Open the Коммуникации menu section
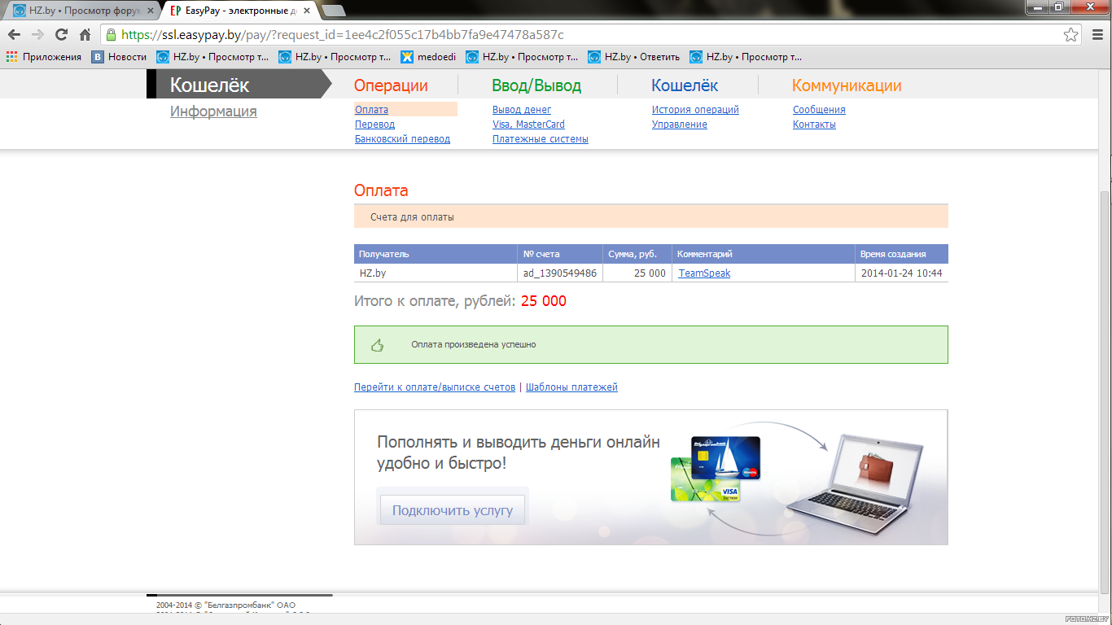This screenshot has width=1112, height=625. (847, 85)
